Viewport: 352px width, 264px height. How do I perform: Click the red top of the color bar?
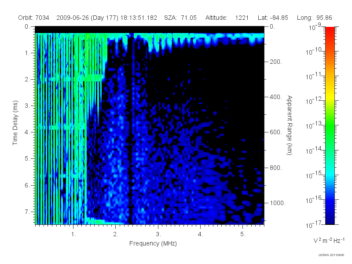(330, 30)
